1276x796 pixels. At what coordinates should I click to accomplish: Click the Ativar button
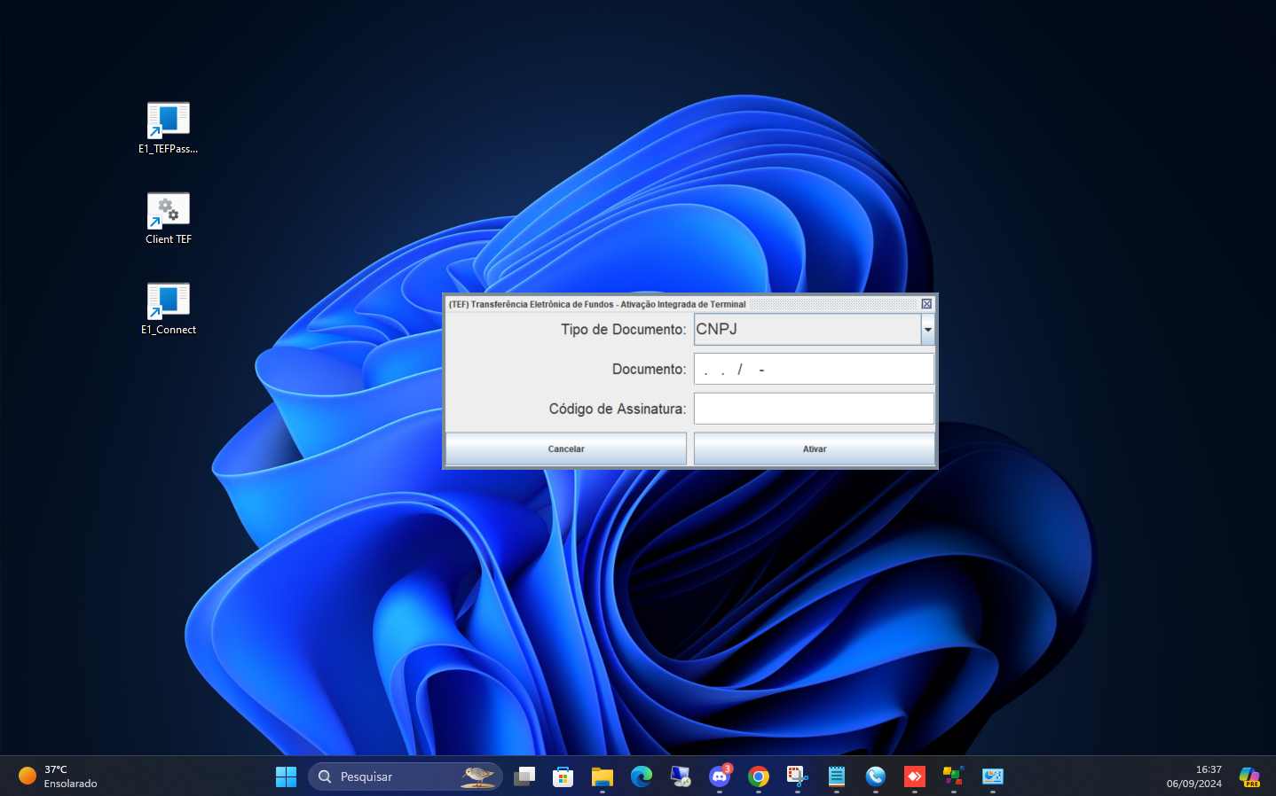tap(815, 449)
